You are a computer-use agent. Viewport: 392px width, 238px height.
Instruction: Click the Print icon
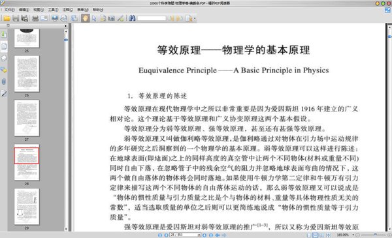click(35, 18)
